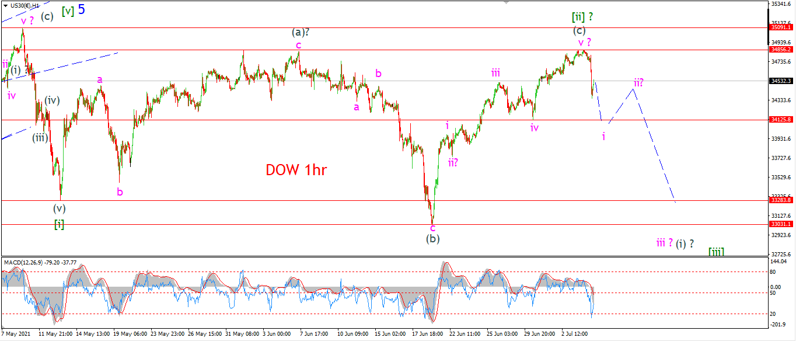Image resolution: width=796 pixels, height=341 pixels.
Task: Click the US30(€),H1 chart title
Action: [25, 5]
